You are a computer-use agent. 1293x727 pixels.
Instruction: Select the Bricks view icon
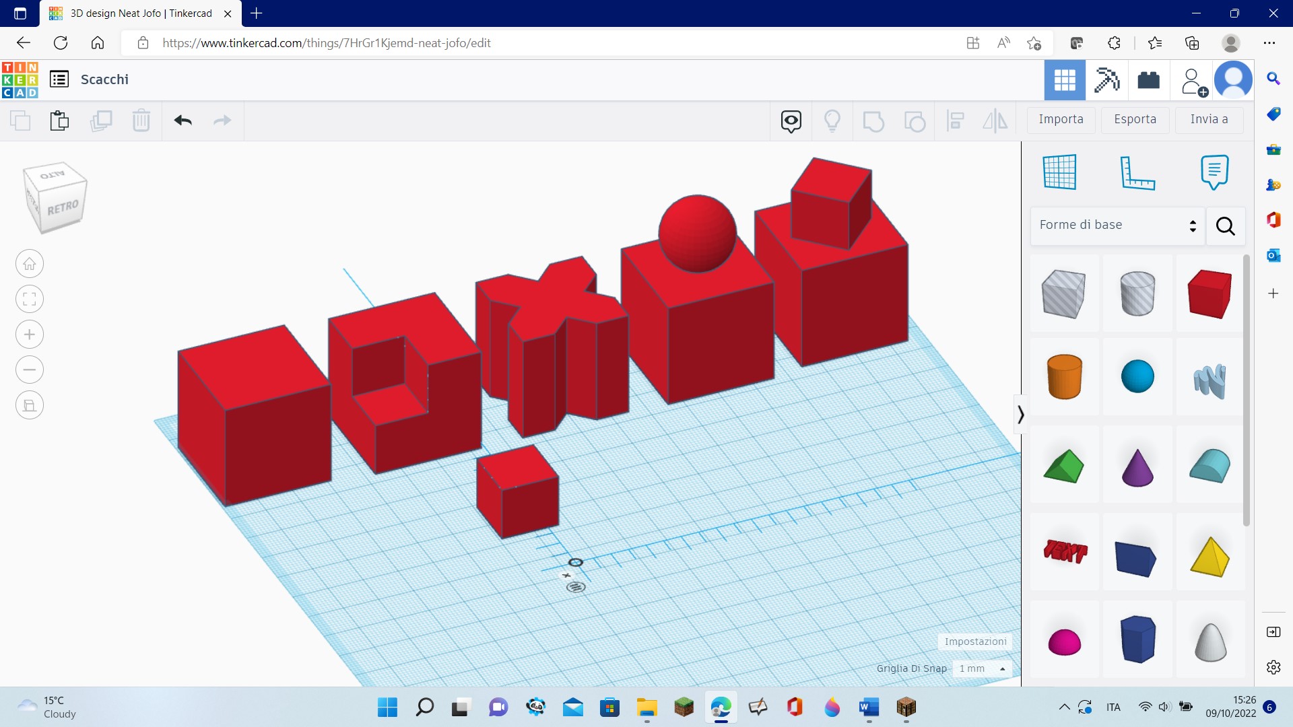pos(1148,80)
